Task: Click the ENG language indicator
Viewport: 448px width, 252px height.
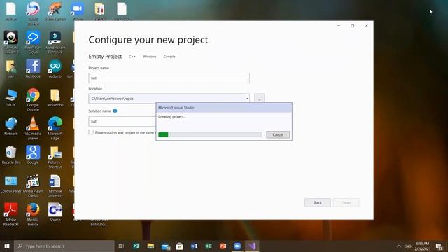Action: 407,246
